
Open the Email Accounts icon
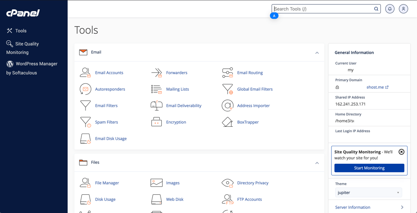coord(86,72)
